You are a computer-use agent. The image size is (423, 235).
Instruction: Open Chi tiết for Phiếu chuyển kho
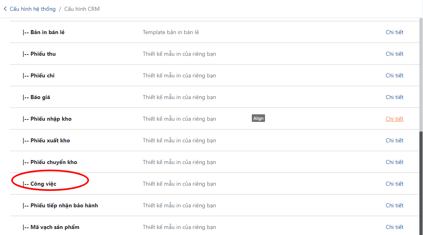click(395, 162)
